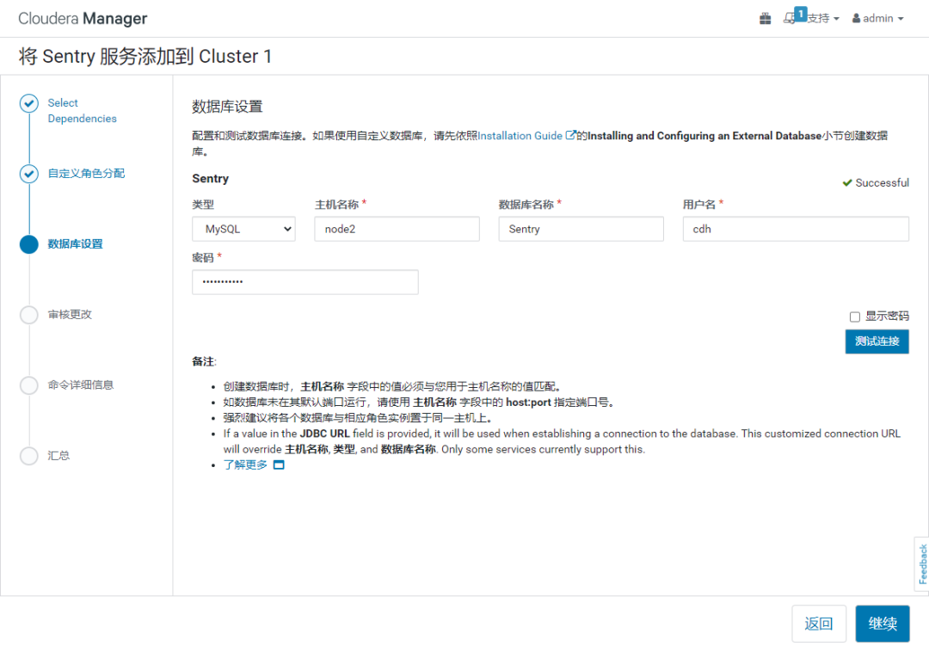This screenshot has height=652, width=929.
Task: Click the 自定义角色分配 checkmark circle
Action: (x=29, y=174)
